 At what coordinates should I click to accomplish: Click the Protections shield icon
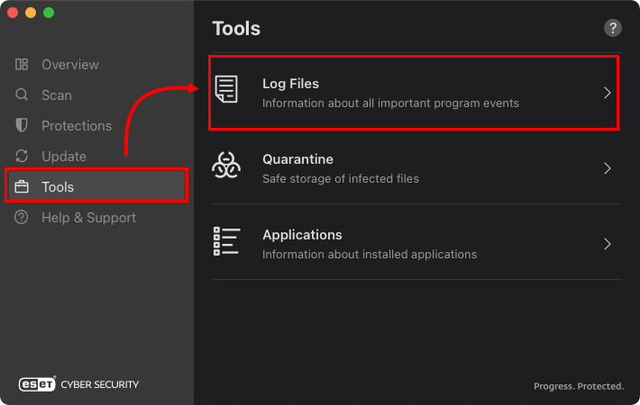coord(22,126)
